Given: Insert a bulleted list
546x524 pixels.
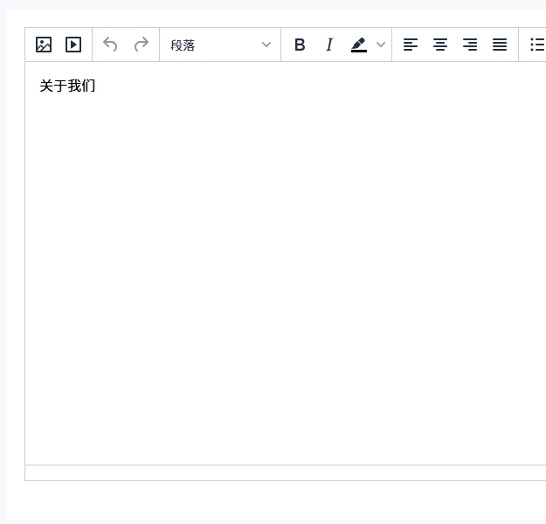Looking at the screenshot, I should (x=537, y=45).
